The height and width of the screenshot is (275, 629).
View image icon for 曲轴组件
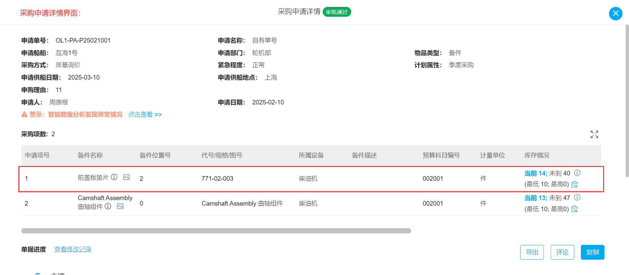point(120,206)
